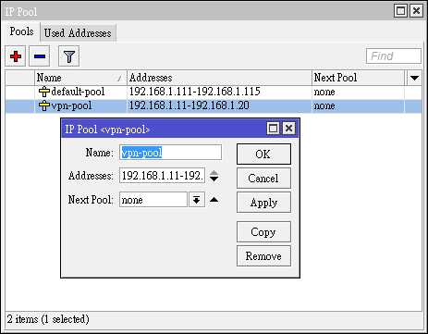
Task: Maximize the IP Pool <vpn-pool> dialog
Action: tap(273, 128)
